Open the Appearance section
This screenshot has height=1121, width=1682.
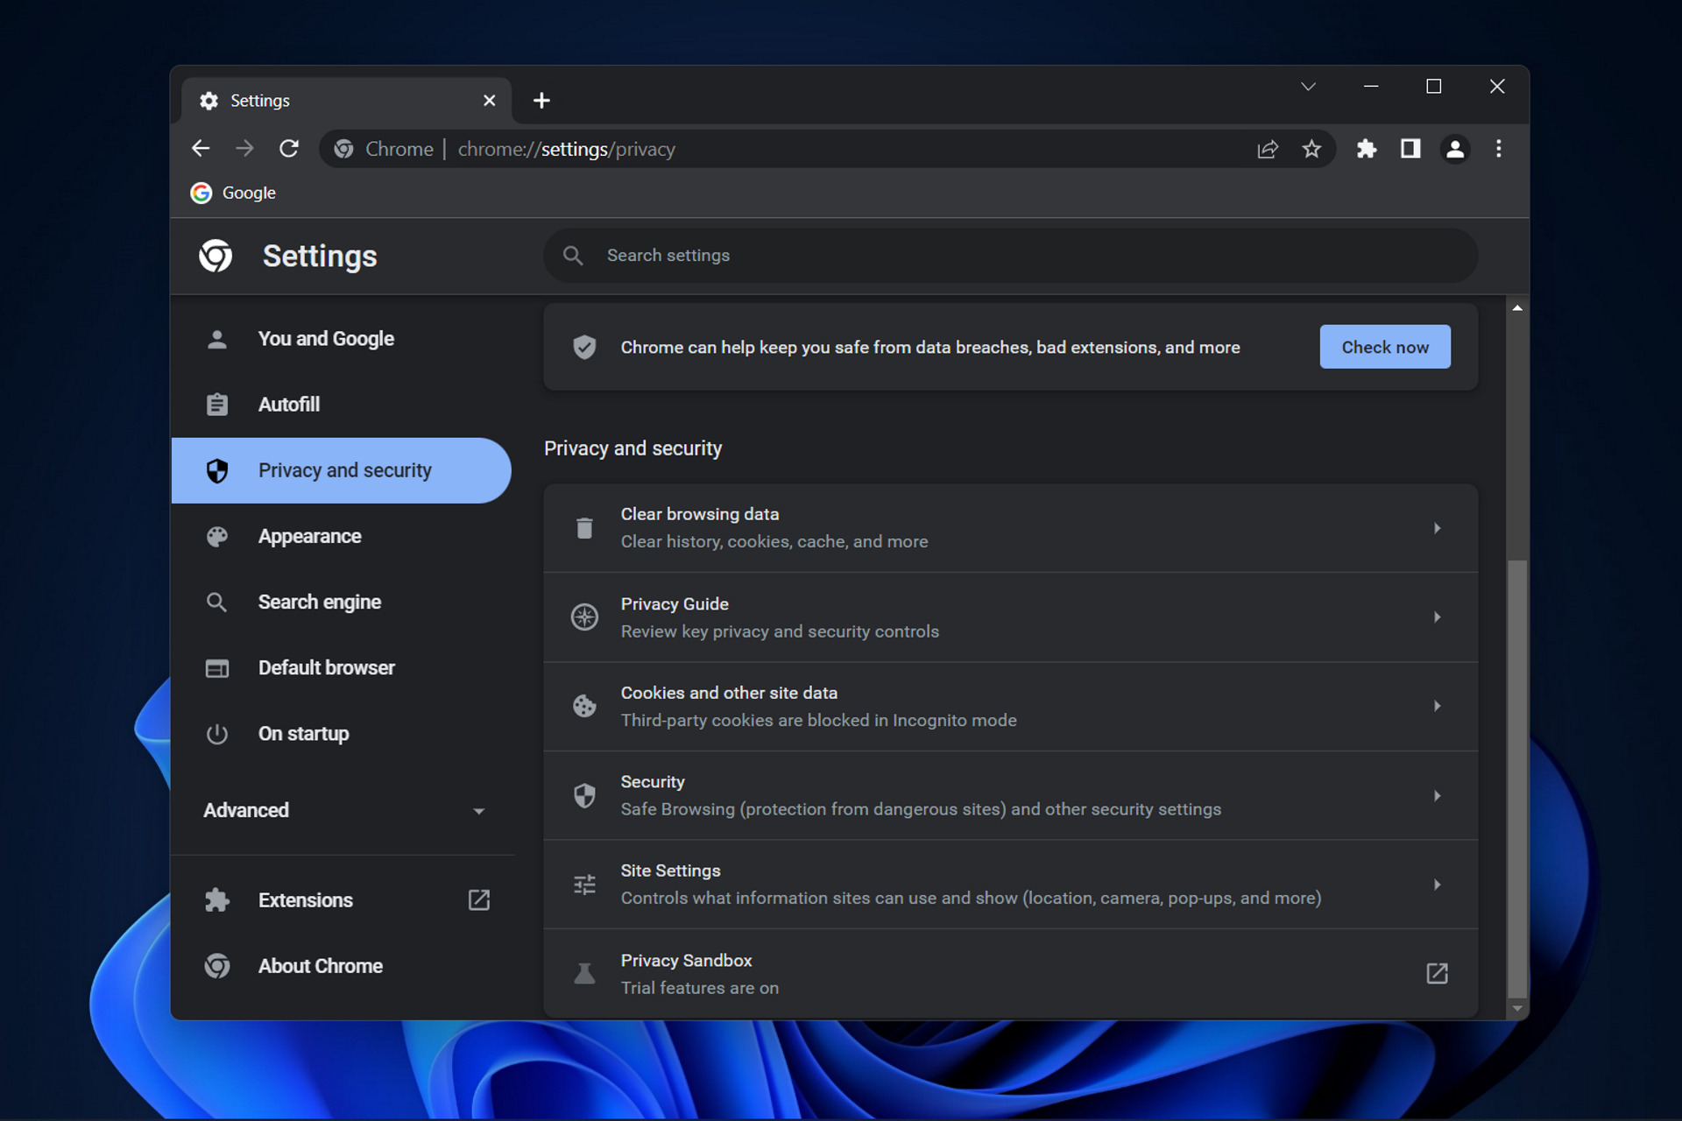pos(342,536)
